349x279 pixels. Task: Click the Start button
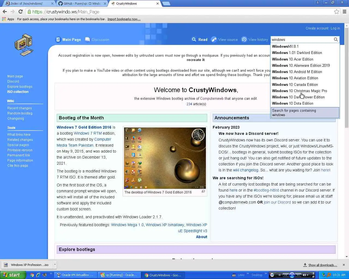13,275
